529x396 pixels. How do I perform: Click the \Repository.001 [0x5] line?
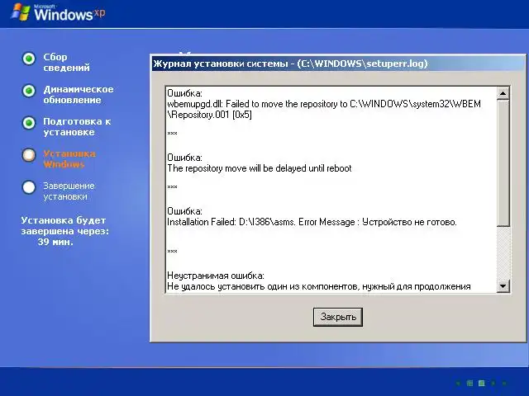point(209,115)
